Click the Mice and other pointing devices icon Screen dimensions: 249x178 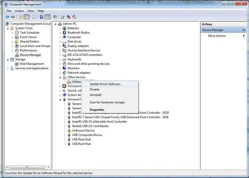point(64,64)
